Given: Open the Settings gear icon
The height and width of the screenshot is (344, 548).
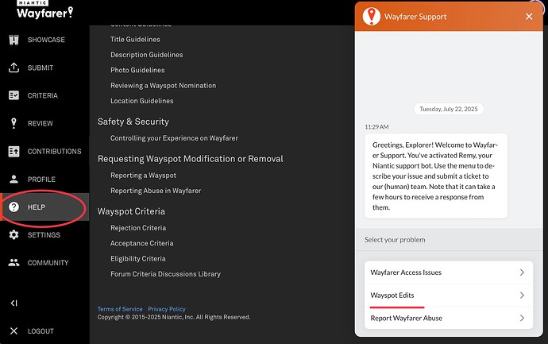Looking at the screenshot, I should [14, 234].
